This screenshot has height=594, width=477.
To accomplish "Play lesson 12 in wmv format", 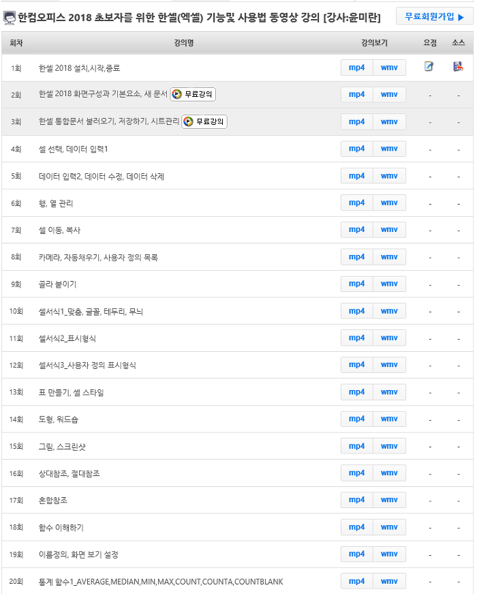I will click(x=389, y=365).
